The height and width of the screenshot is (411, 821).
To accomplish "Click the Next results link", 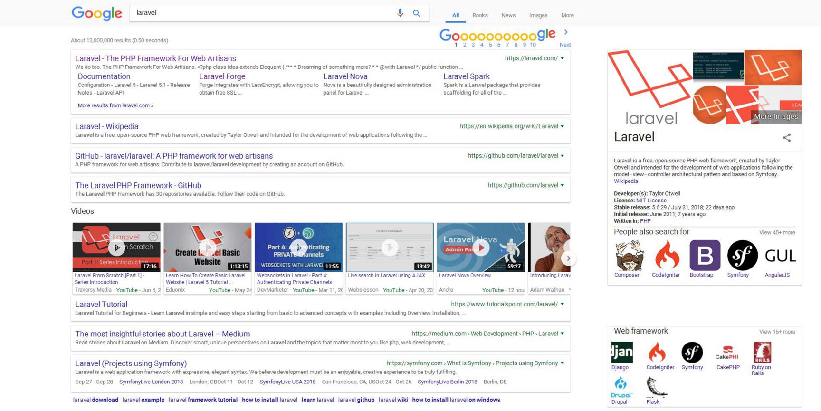I will pos(565,45).
